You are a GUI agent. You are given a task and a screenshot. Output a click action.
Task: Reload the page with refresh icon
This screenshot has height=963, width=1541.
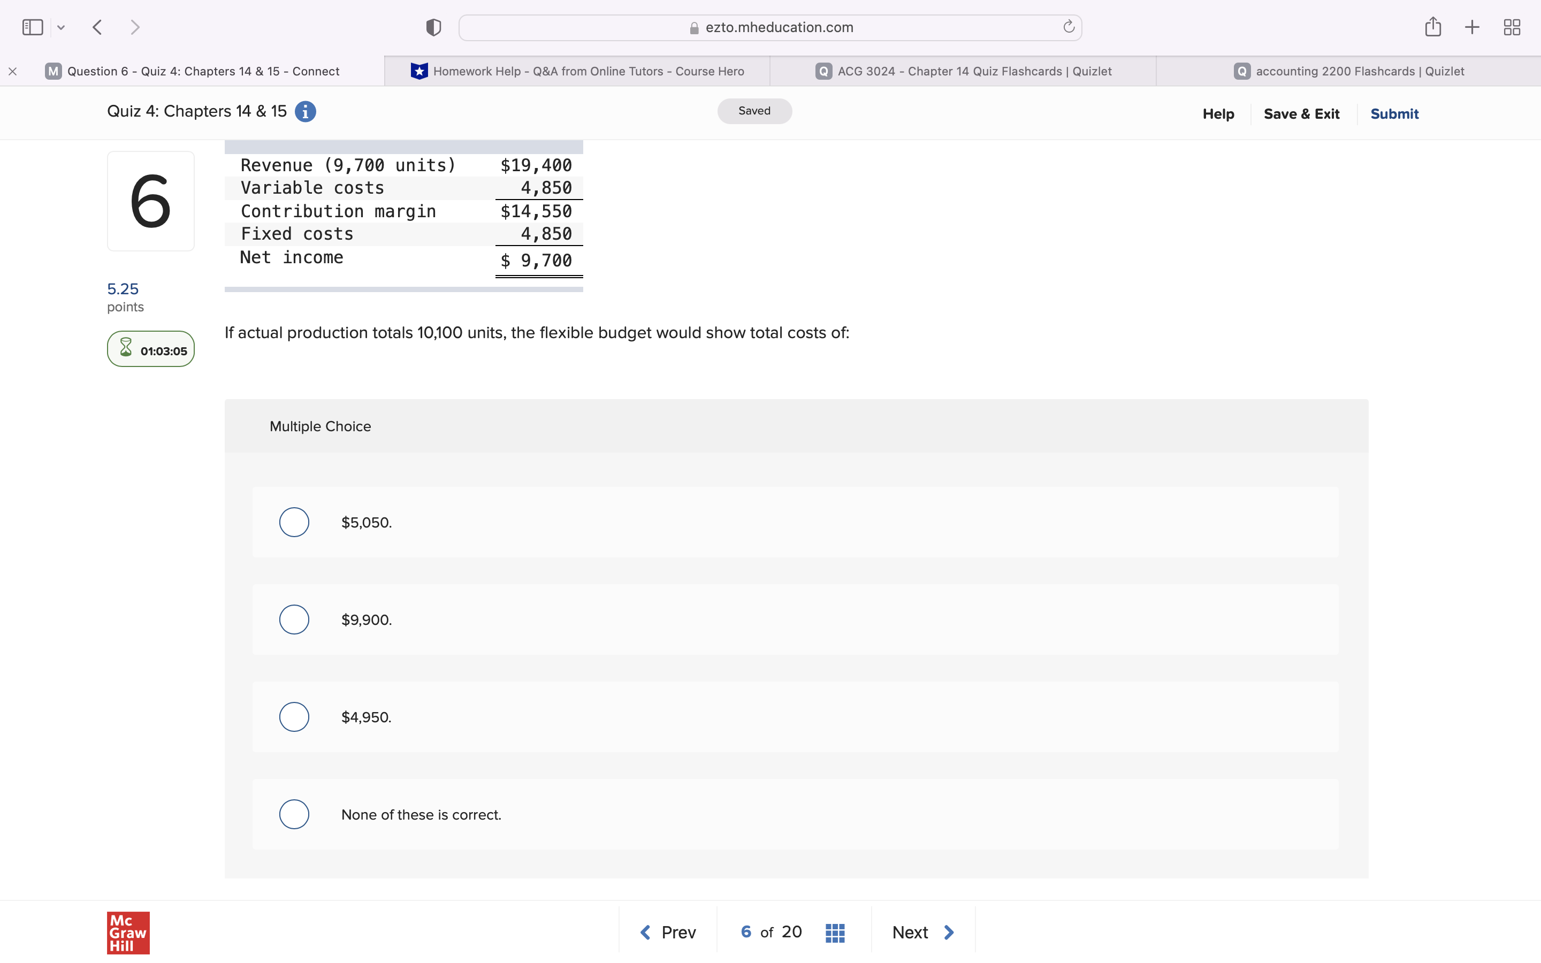point(1069,27)
